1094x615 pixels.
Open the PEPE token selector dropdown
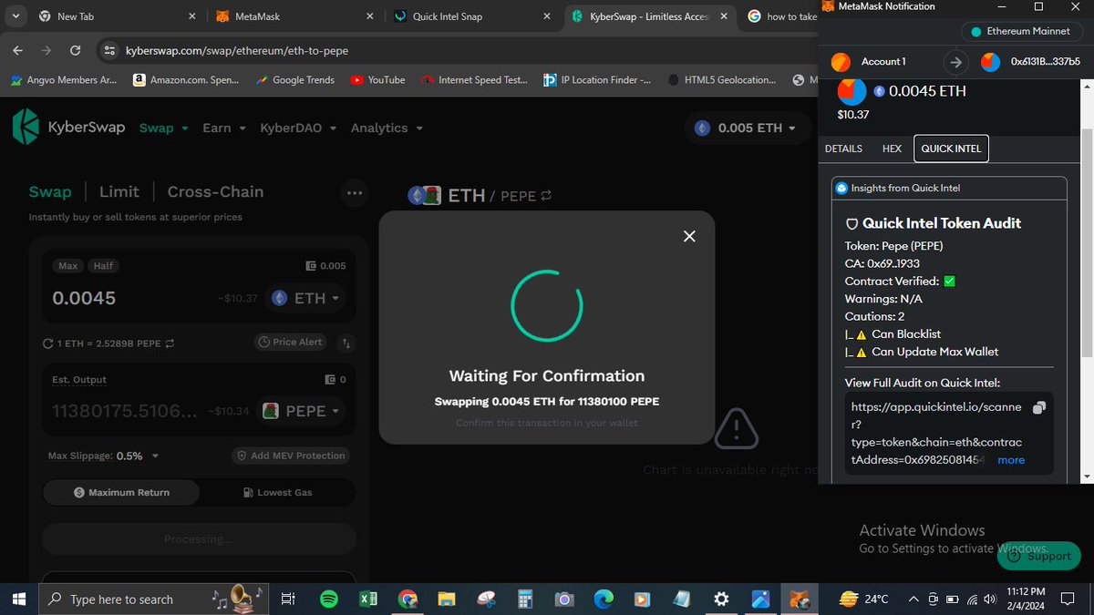(301, 411)
